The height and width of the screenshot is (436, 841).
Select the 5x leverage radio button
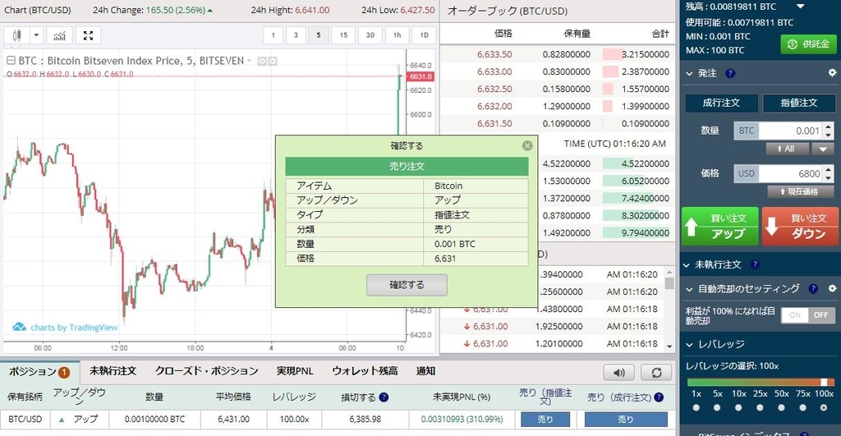click(717, 407)
